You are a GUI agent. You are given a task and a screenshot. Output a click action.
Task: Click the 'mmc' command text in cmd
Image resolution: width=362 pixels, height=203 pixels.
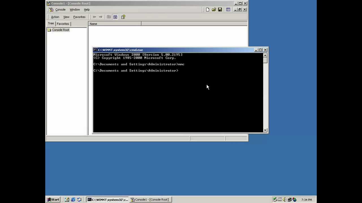[x=181, y=64]
